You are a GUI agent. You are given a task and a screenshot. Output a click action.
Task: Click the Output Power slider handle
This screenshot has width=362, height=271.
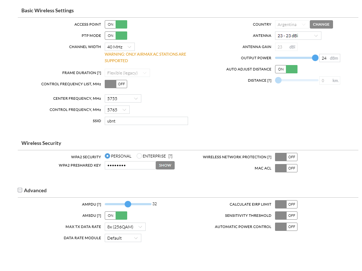(x=315, y=58)
